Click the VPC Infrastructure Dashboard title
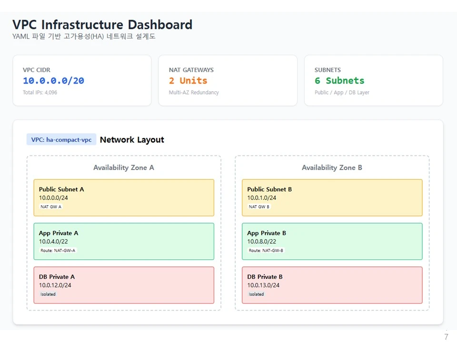457x342 pixels. click(102, 25)
